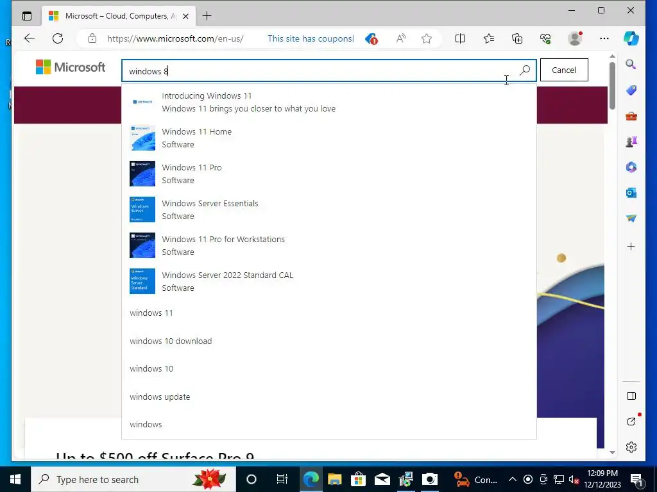Image resolution: width=657 pixels, height=492 pixels.
Task: Select 'Windows 11 Pro' Software suggestion
Action: tap(329, 174)
